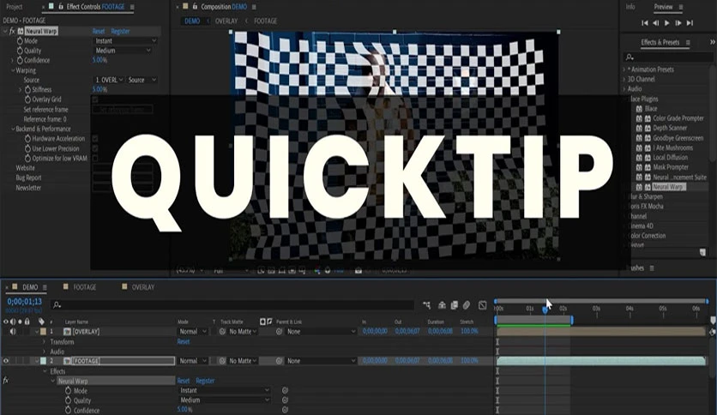This screenshot has height=415, width=717.
Task: Collapse the Backend & Performance group
Action: point(13,129)
